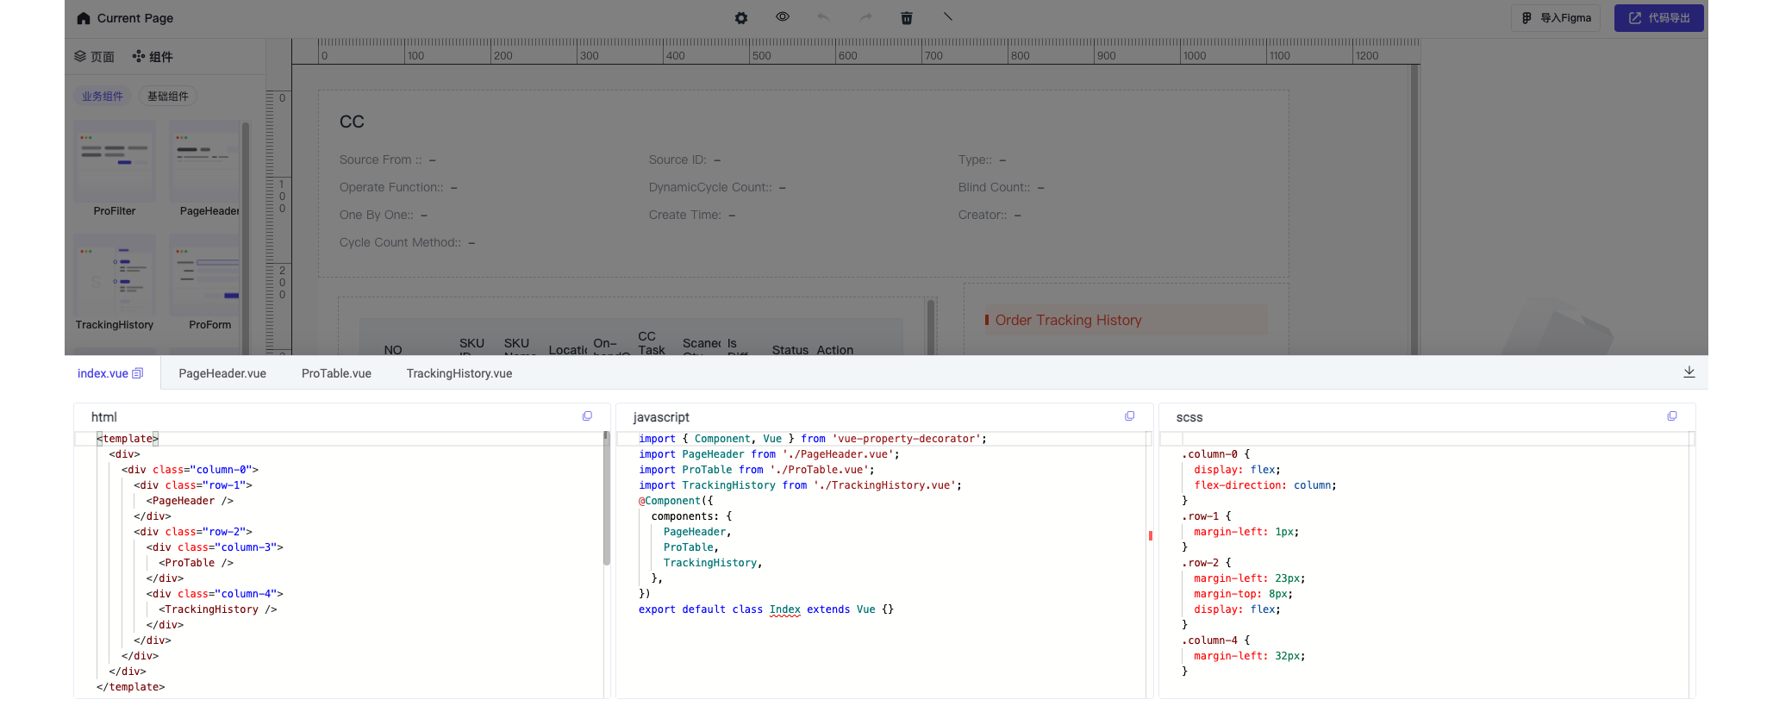Switch to the PageHeader.vue tab
This screenshot has height=706, width=1773.
click(x=222, y=373)
